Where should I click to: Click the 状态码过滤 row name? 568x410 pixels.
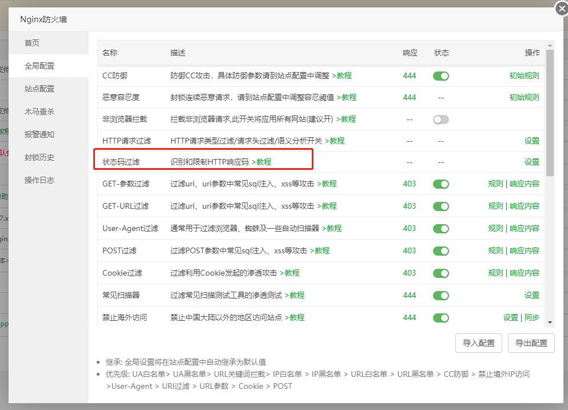click(x=121, y=162)
